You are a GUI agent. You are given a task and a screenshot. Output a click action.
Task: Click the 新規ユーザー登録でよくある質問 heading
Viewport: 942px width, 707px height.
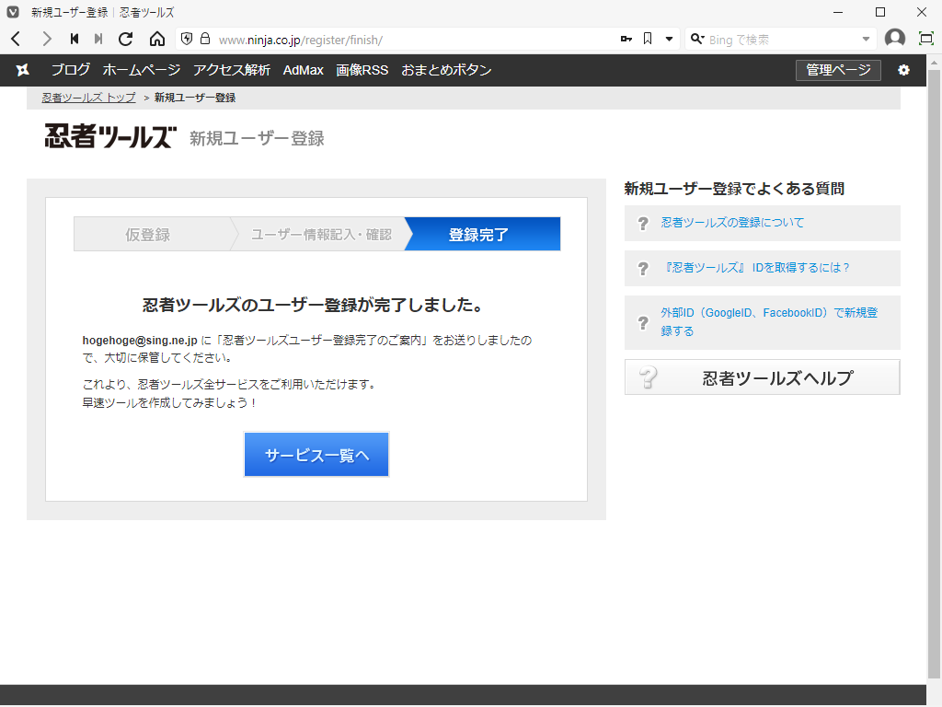coord(734,189)
